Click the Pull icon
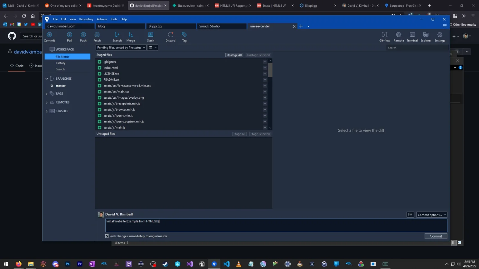479x269 pixels. [x=69, y=36]
